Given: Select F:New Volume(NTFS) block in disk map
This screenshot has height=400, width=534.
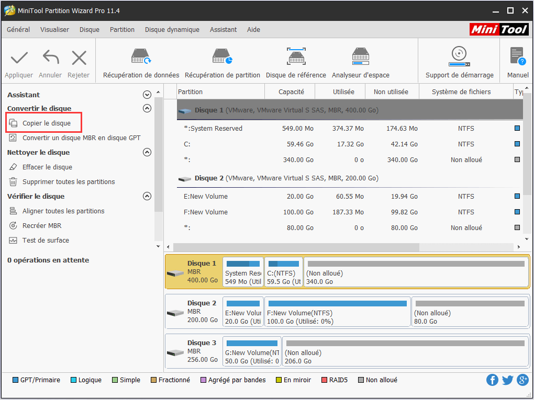Looking at the screenshot, I should tap(338, 312).
